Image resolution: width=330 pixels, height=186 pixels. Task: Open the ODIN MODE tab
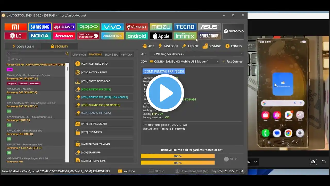(79, 55)
